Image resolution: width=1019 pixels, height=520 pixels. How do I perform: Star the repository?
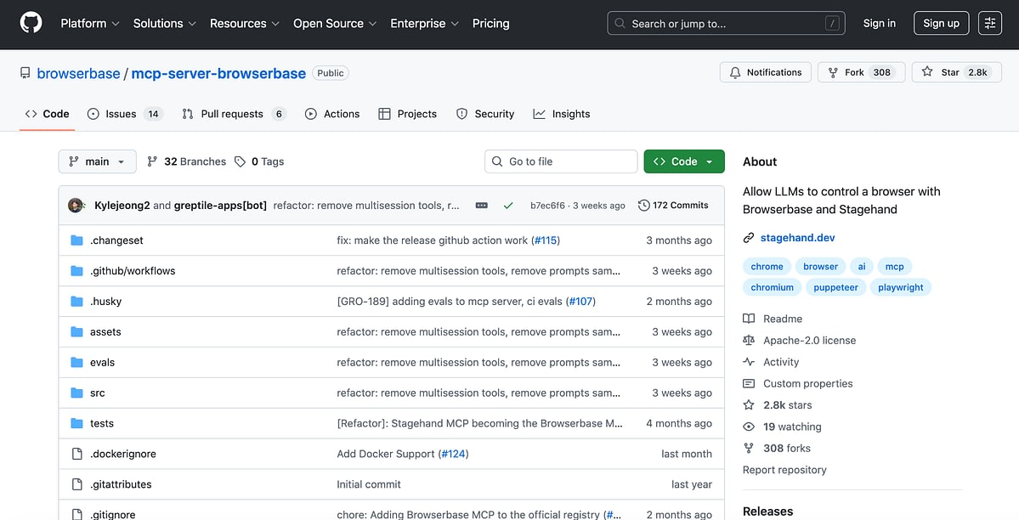(956, 72)
